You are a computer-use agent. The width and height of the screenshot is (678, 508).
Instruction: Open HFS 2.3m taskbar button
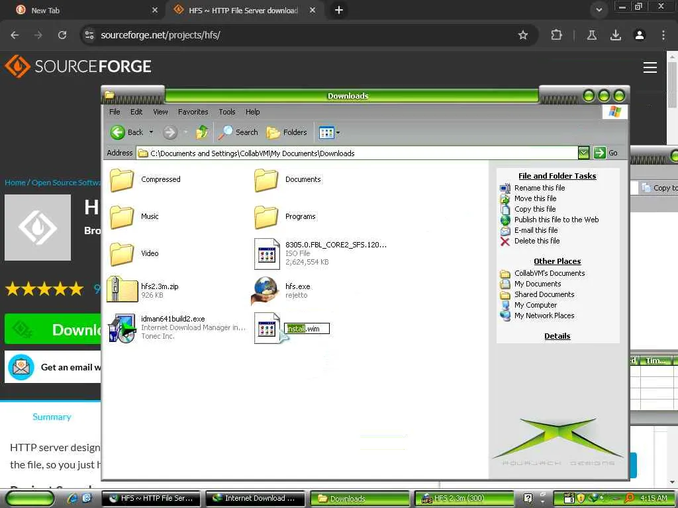464,498
